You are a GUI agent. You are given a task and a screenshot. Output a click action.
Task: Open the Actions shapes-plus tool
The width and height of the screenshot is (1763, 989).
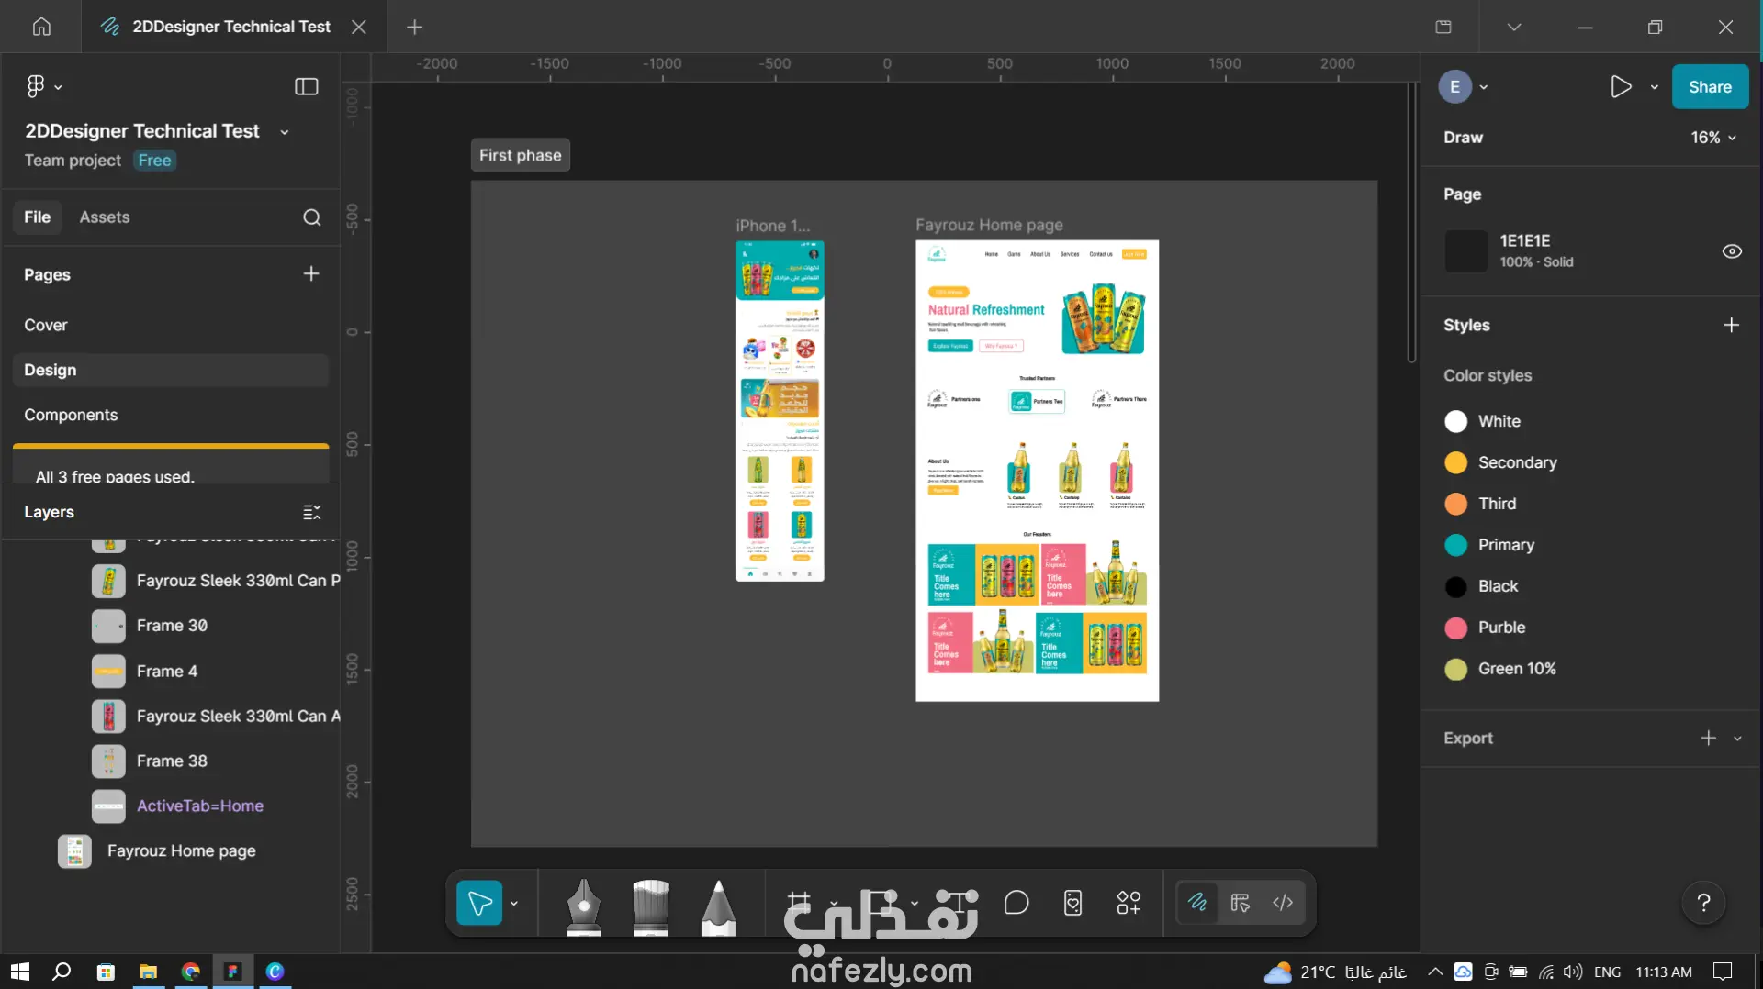pyautogui.click(x=1129, y=903)
